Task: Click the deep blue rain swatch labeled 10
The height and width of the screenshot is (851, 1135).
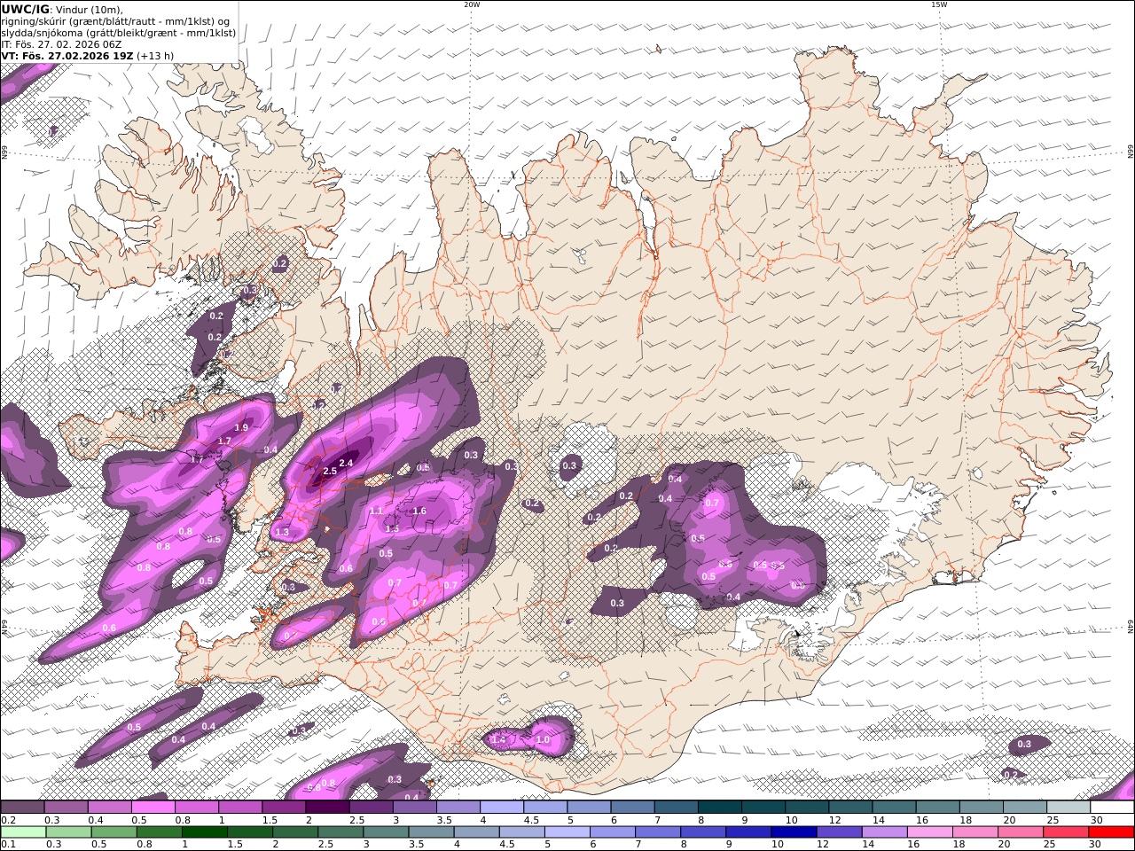Action: pos(793,831)
